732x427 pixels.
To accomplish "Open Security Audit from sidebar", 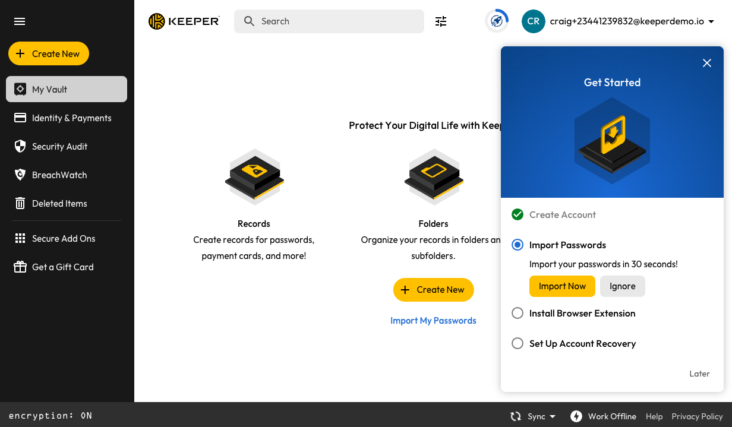I will (59, 146).
